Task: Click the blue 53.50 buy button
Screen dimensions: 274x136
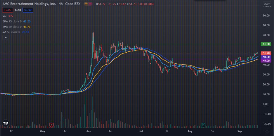Action: coord(28,10)
